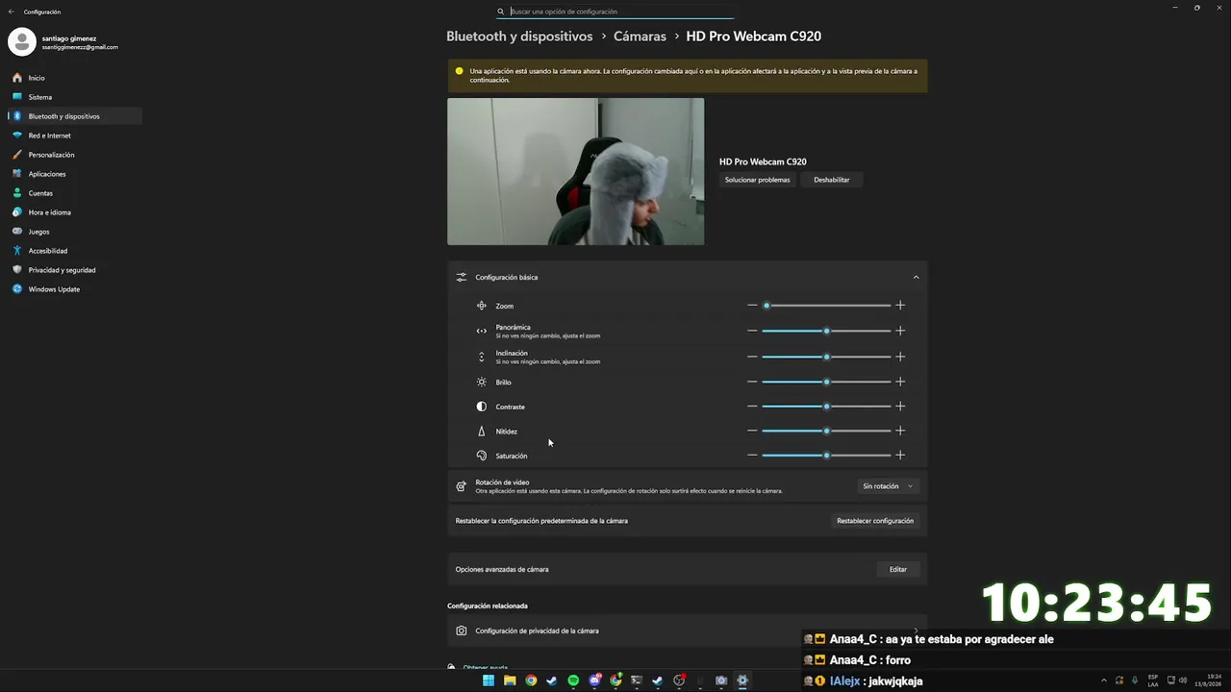This screenshot has width=1231, height=692.
Task: Click the Solucionar problemas button
Action: (x=757, y=180)
